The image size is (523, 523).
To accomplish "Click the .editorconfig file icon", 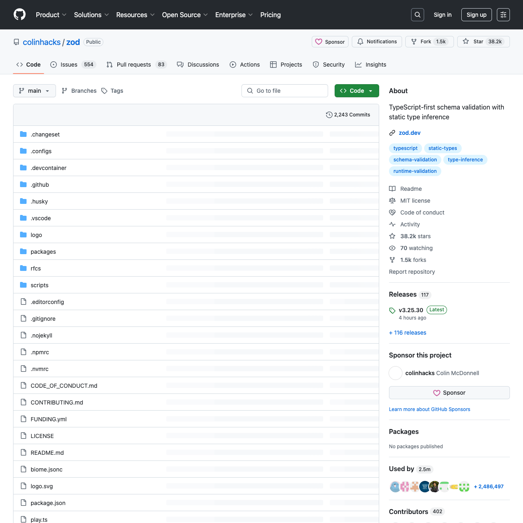I will (x=23, y=302).
